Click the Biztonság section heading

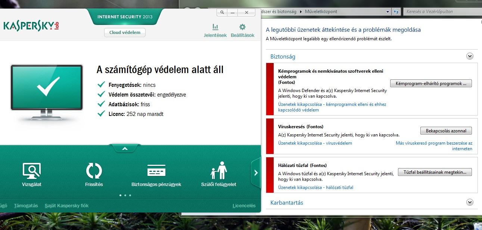click(283, 57)
